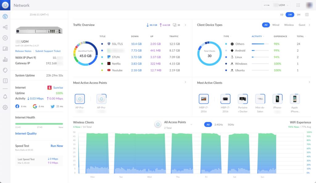Click the Run Now speed test link
Image resolution: width=316 pixels, height=183 pixels.
(57, 146)
